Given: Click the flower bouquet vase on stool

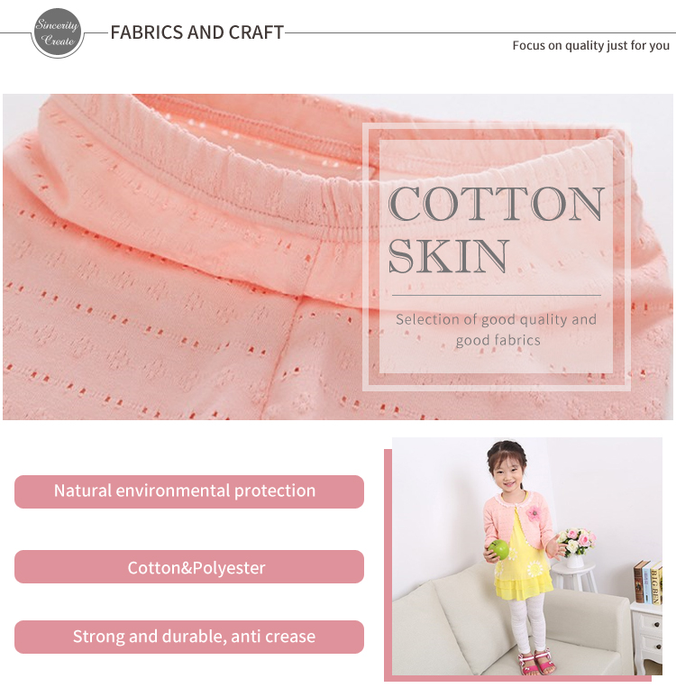Looking at the screenshot, I should pos(577,547).
